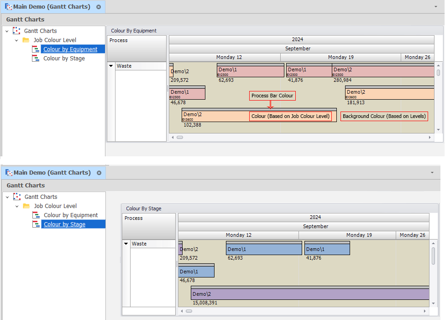The height and width of the screenshot is (320, 445).
Task: Select purple Demo\2 bar labelled 15,008,391
Action: click(x=310, y=293)
